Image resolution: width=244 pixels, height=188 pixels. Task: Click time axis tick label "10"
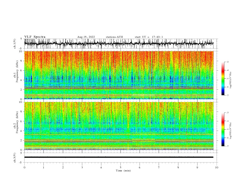tap(217, 167)
